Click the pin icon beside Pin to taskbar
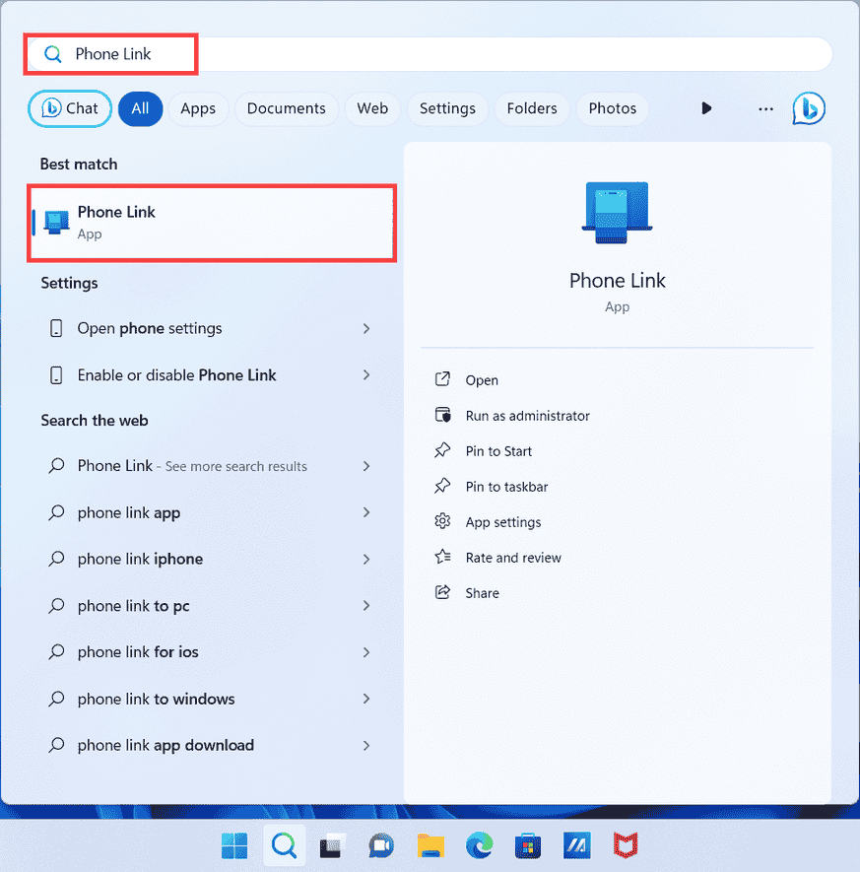 click(x=442, y=486)
